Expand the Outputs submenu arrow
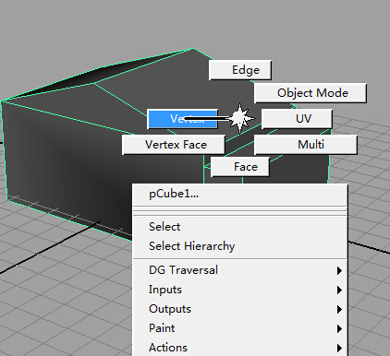 click(x=339, y=309)
